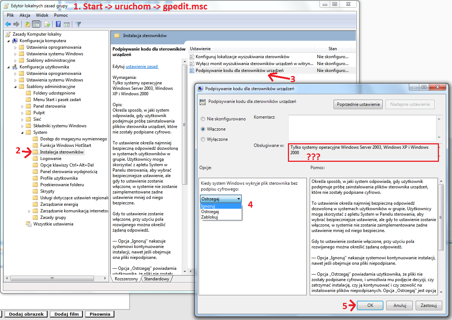Expand the Sieć tree node
Image resolution: width=452 pixels, height=320 pixels.
pos(22,119)
